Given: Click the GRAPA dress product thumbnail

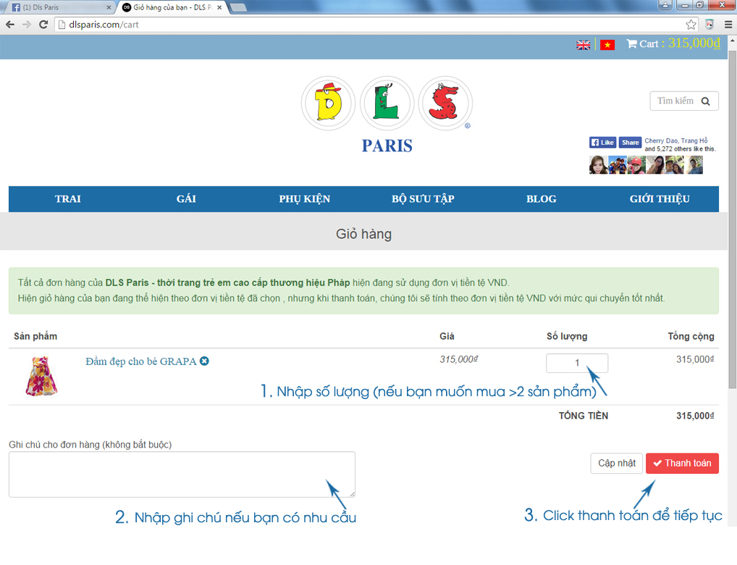Looking at the screenshot, I should click(x=41, y=377).
